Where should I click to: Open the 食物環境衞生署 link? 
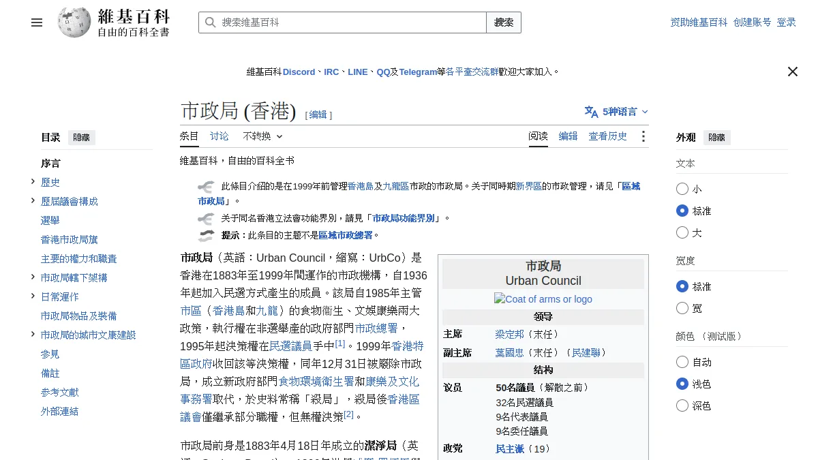tap(316, 382)
